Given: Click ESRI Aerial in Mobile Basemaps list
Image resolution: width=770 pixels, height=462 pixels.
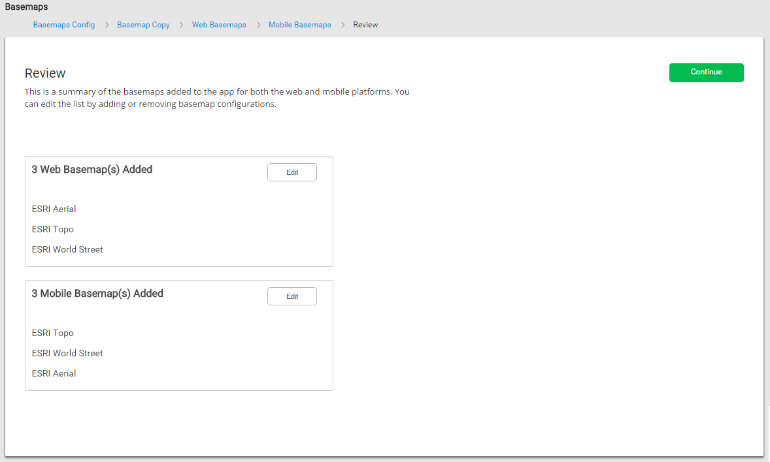Looking at the screenshot, I should click(54, 373).
